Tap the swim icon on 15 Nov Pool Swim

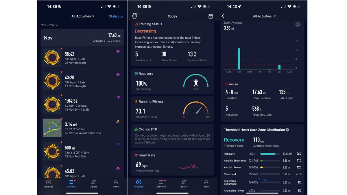[x=118, y=145]
